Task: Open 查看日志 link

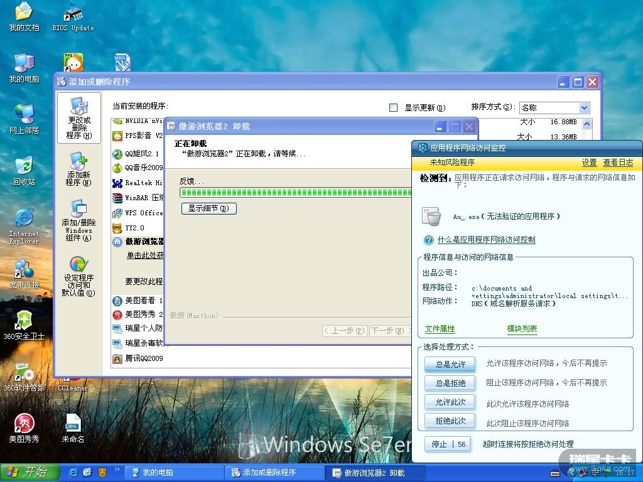Action: (618, 163)
